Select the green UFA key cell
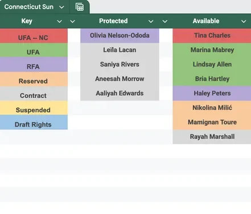Screen dimensions: 251x214 pos(34,50)
